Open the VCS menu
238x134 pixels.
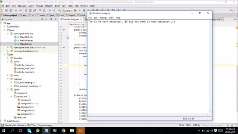click(x=77, y=6)
